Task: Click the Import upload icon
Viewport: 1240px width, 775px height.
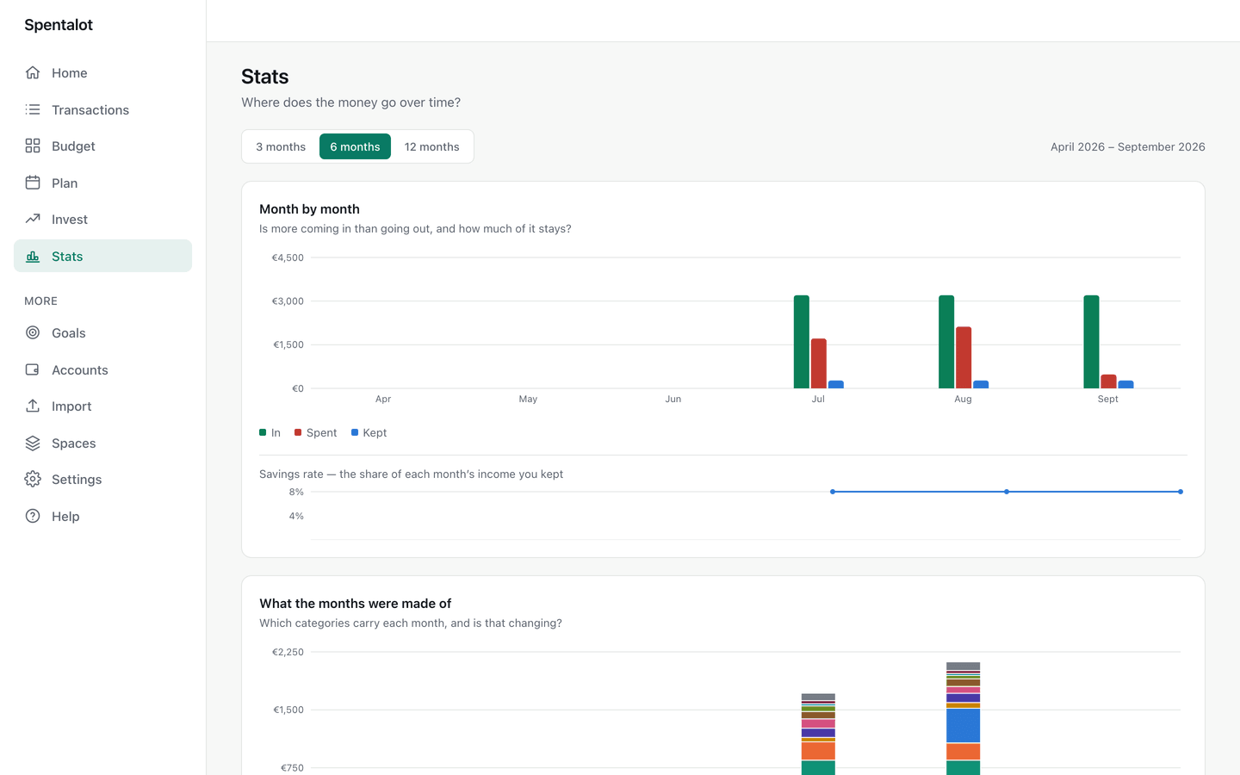Action: click(33, 406)
